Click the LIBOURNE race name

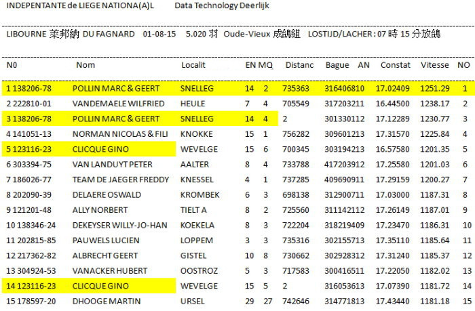pos(24,34)
